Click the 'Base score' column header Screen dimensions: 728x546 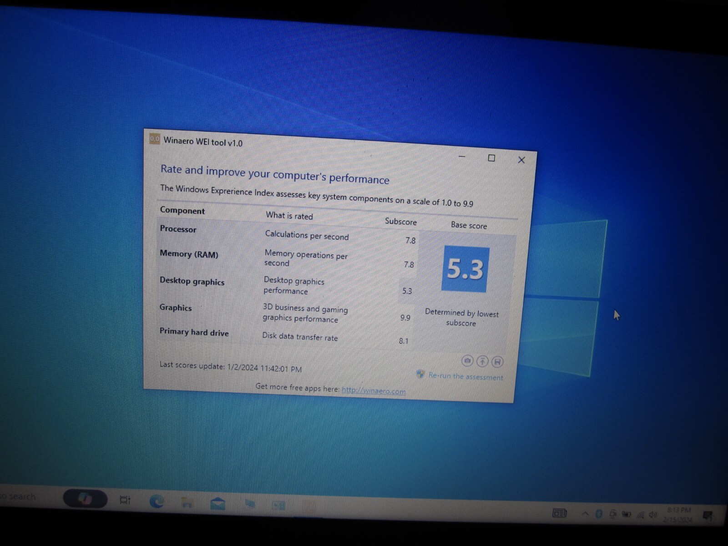coord(469,225)
